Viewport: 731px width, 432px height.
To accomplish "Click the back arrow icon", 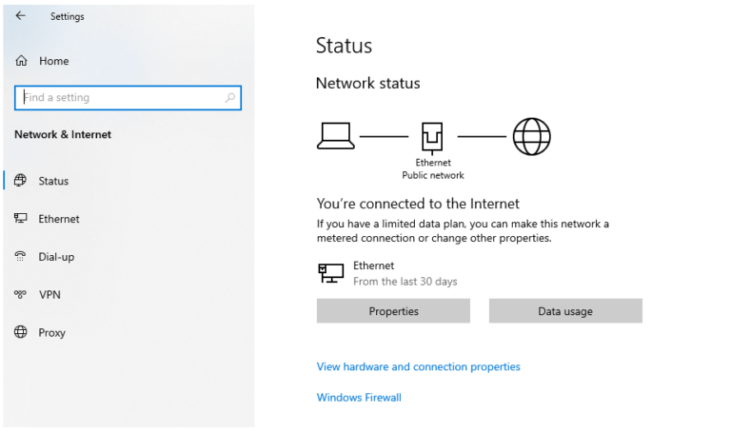I will (x=20, y=16).
